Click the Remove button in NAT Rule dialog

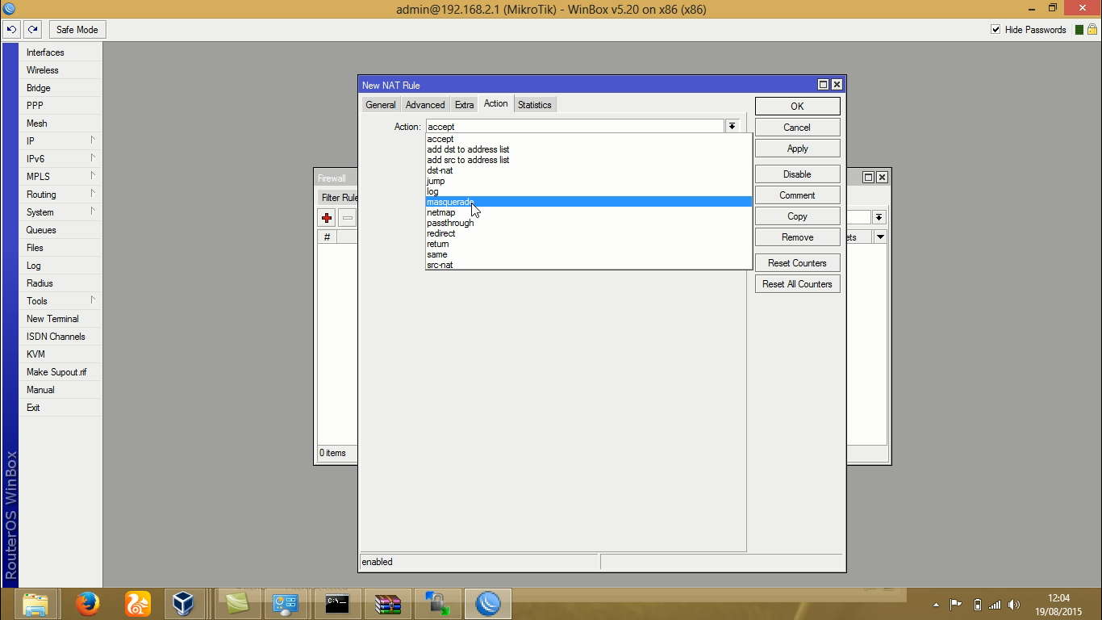coord(797,237)
